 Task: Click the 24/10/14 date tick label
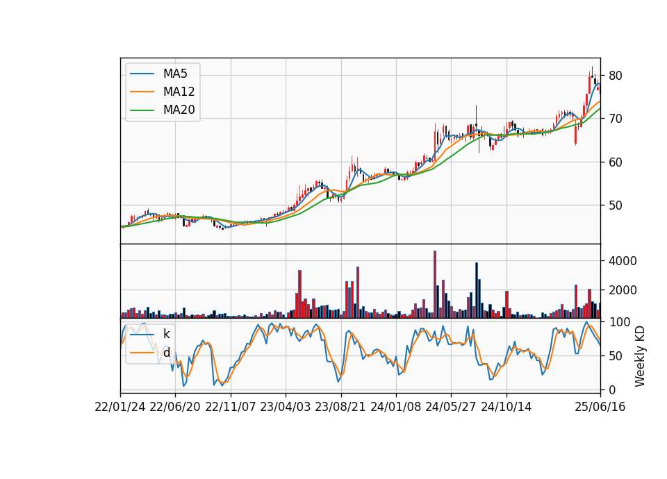pos(507,407)
